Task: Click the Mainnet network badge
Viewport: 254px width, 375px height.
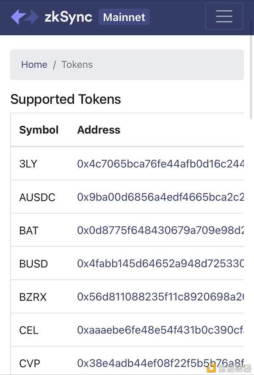Action: pos(124,17)
